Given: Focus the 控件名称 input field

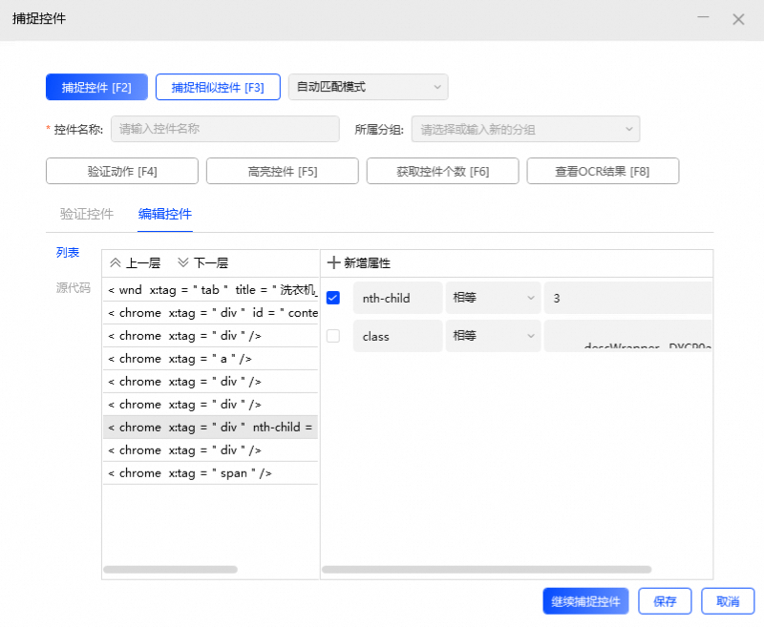Looking at the screenshot, I should (225, 129).
